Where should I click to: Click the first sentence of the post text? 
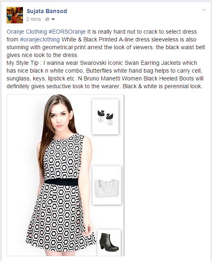coord(102,35)
